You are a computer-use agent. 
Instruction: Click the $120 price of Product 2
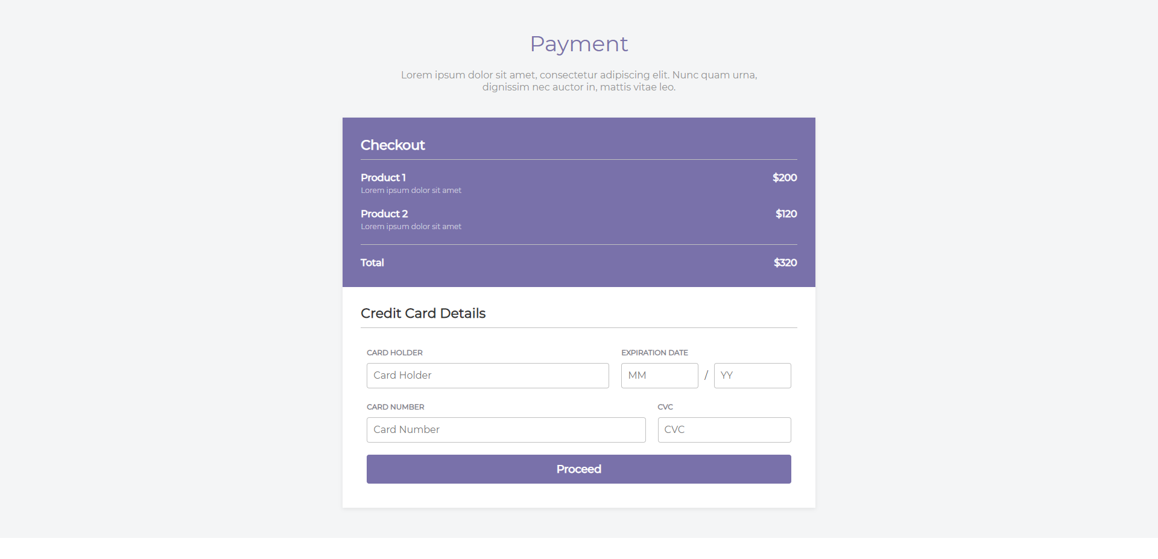click(786, 213)
